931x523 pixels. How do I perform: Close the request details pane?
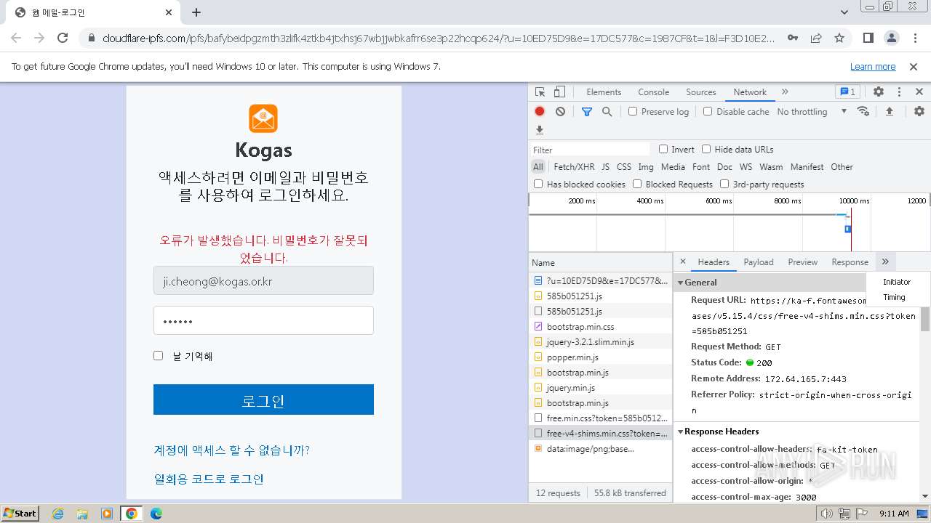[683, 261]
